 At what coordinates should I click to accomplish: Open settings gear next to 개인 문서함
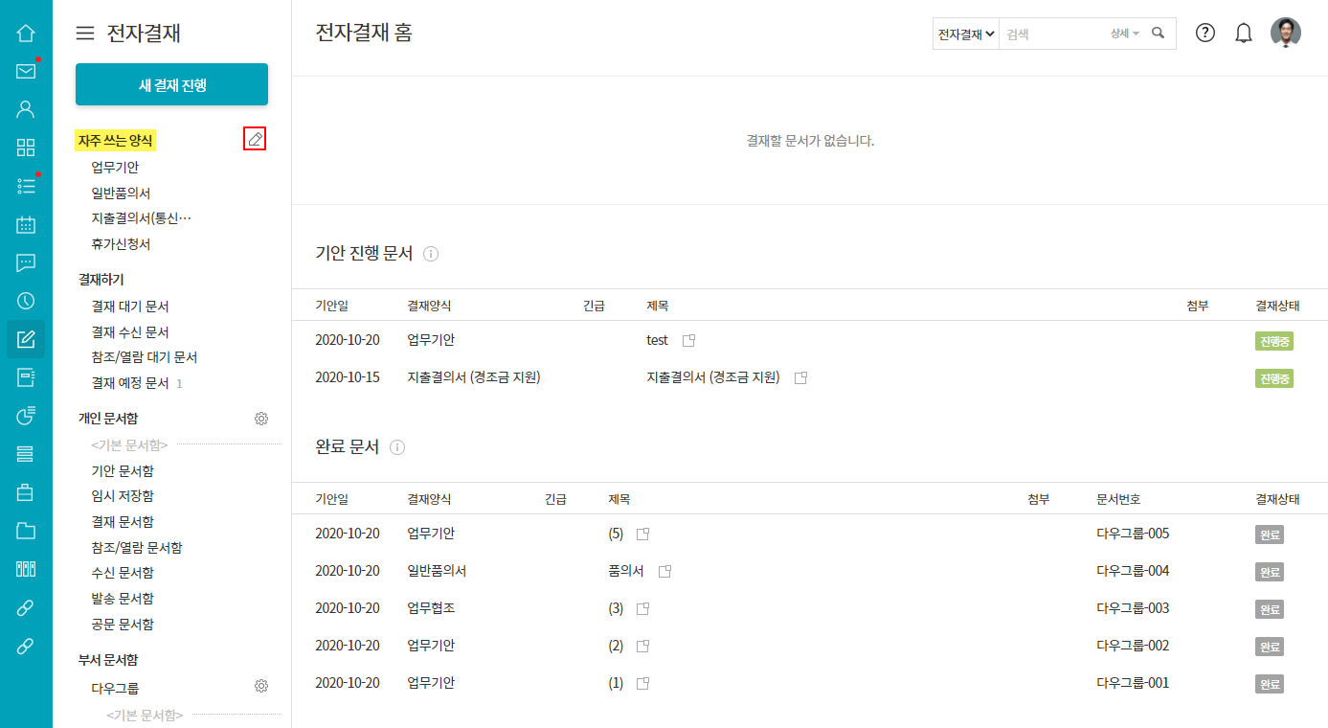pos(261,419)
